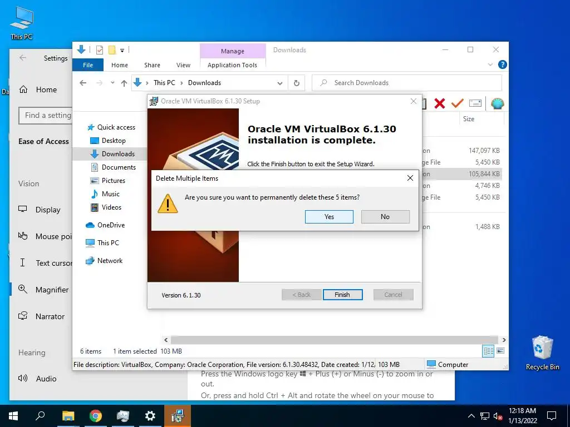Open Audio in Settings sidebar
Image resolution: width=570 pixels, height=427 pixels.
[38, 379]
